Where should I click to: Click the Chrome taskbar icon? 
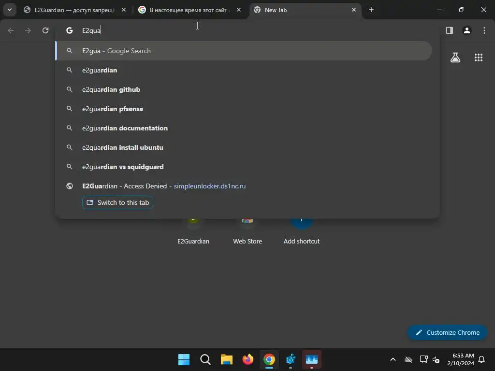[x=269, y=359]
